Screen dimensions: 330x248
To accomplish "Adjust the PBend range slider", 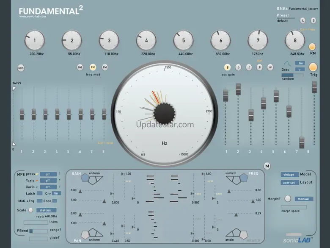I will tap(38, 231).
